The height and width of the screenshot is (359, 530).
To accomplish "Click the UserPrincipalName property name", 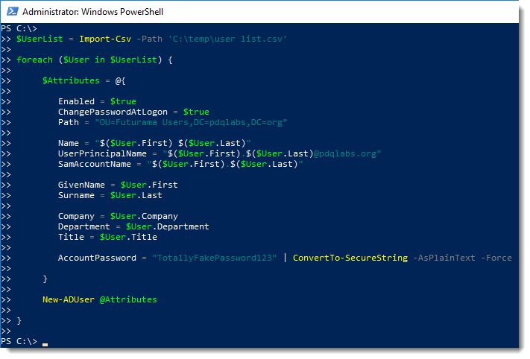I will (x=102, y=153).
